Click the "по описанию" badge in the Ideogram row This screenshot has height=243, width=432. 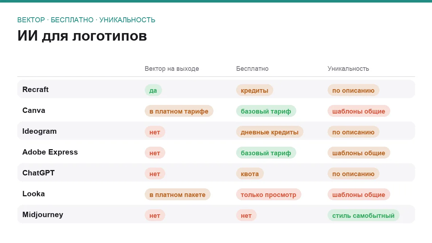pyautogui.click(x=354, y=132)
